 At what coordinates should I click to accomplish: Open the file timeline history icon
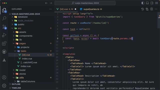[142, 9]
